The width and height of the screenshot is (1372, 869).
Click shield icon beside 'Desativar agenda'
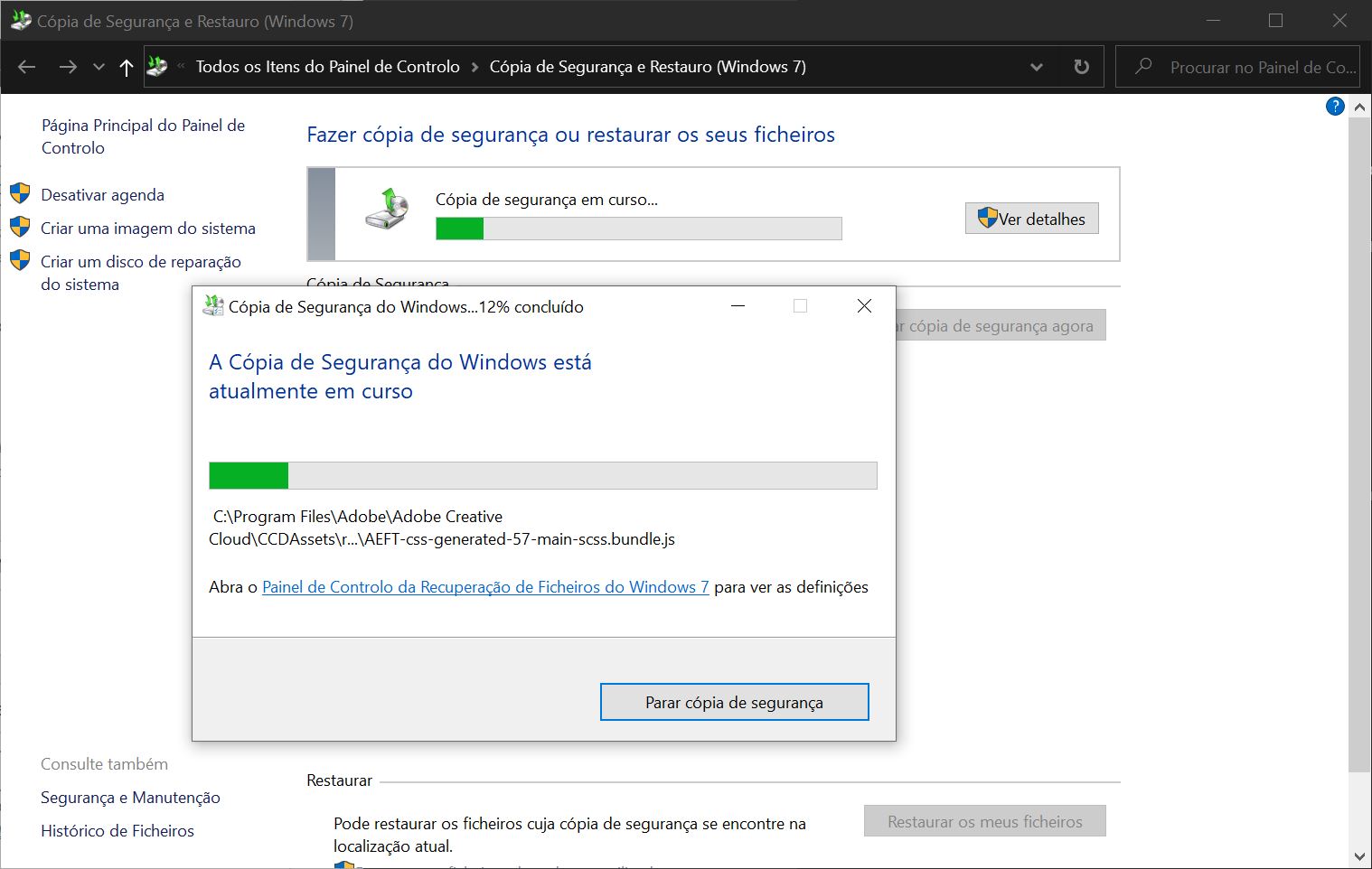pyautogui.click(x=20, y=193)
